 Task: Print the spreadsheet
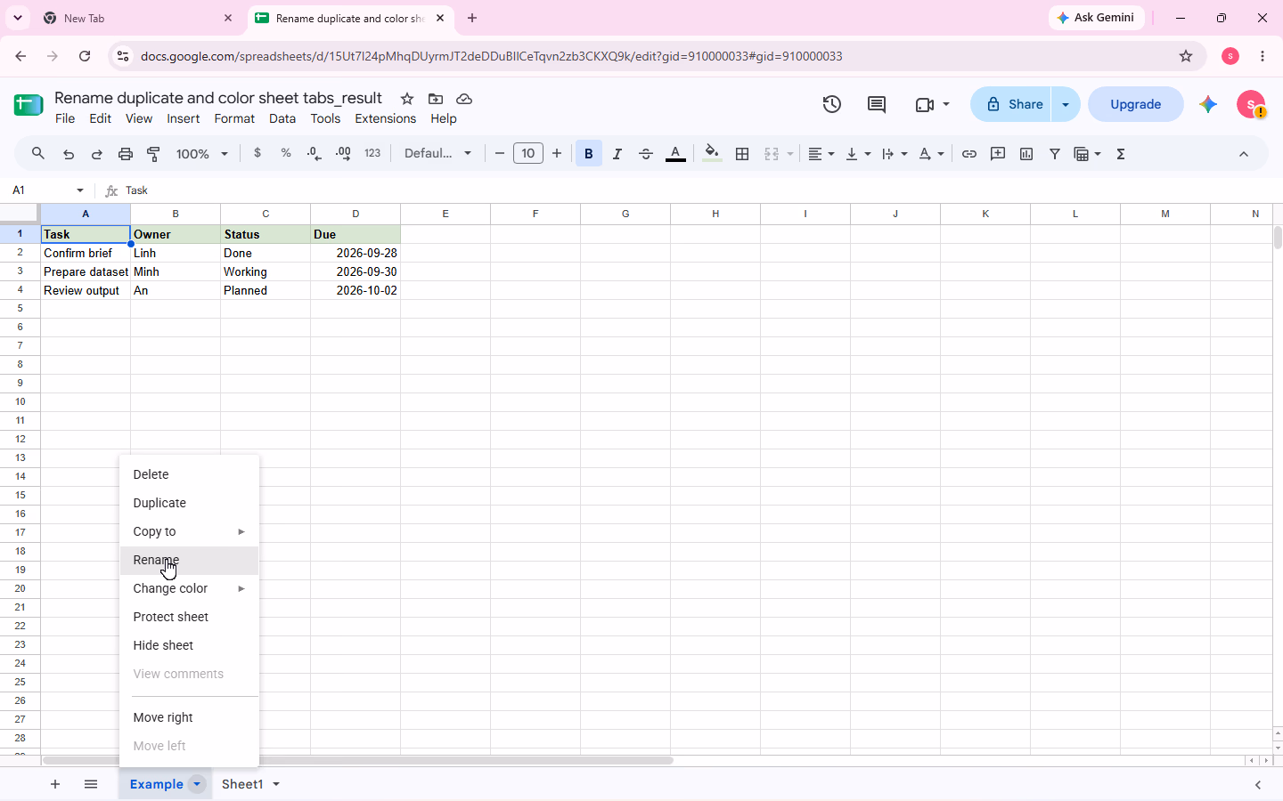click(126, 154)
